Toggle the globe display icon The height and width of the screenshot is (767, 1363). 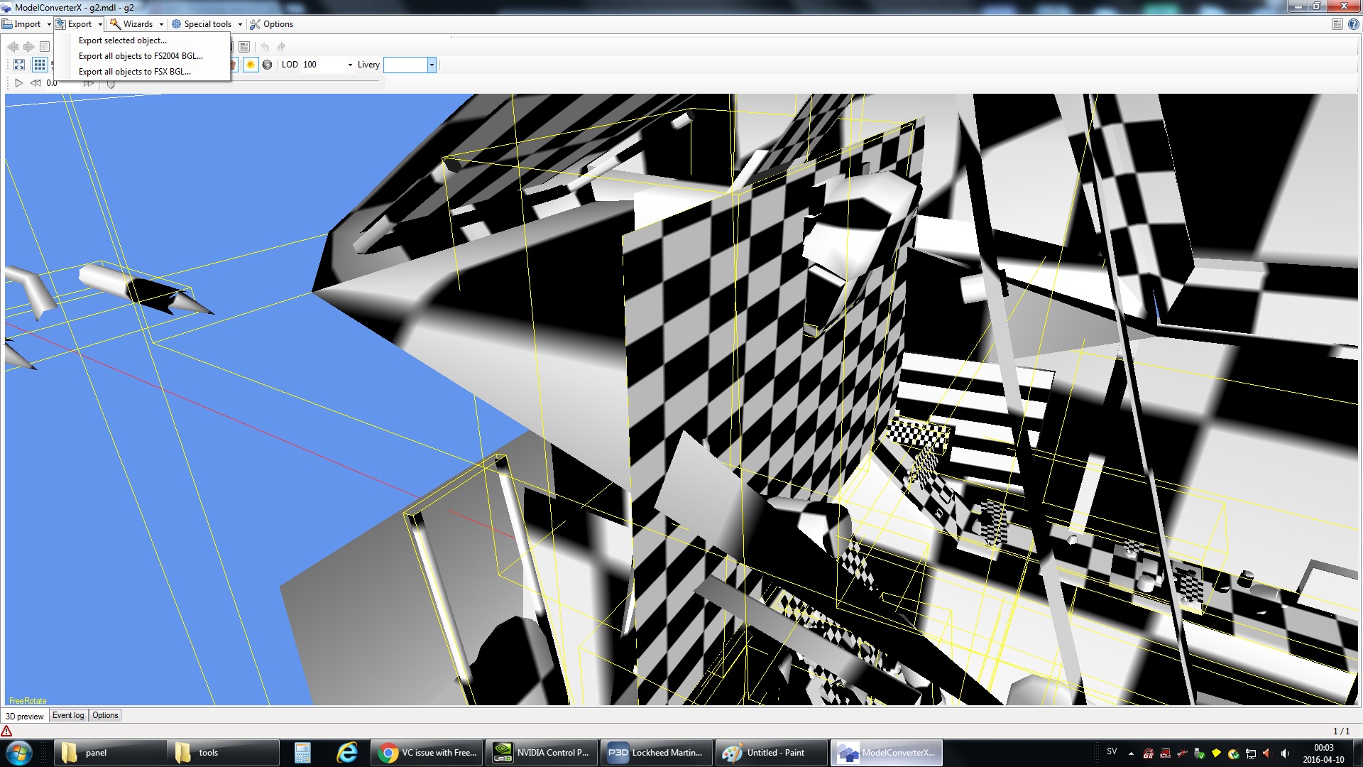click(x=268, y=65)
